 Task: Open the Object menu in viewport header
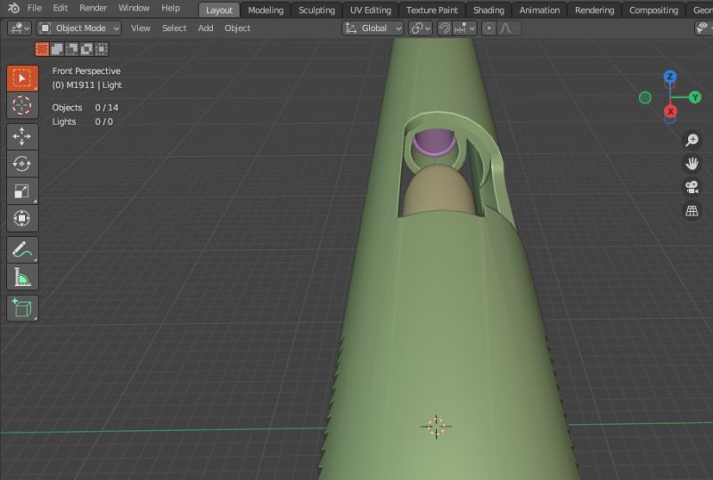click(x=237, y=28)
